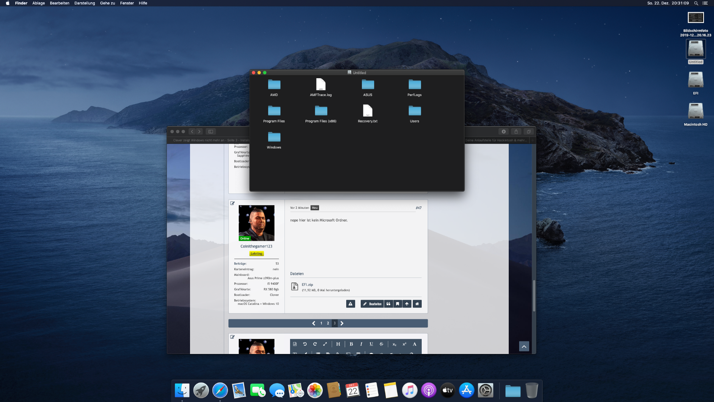Viewport: 714px width, 402px height.
Task: Click the browser page vertical scrollbar
Action: [x=534, y=296]
